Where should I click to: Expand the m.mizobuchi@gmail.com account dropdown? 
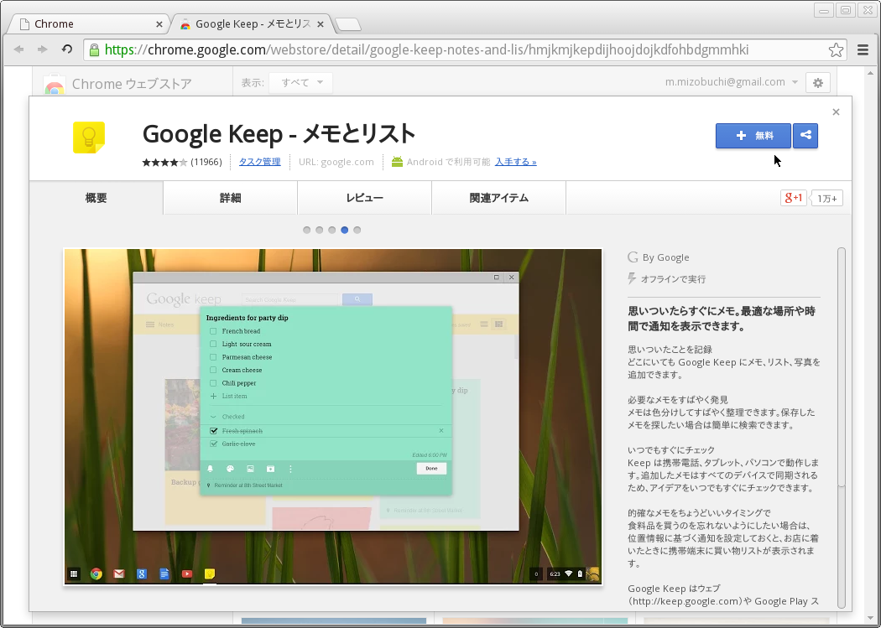coord(732,82)
